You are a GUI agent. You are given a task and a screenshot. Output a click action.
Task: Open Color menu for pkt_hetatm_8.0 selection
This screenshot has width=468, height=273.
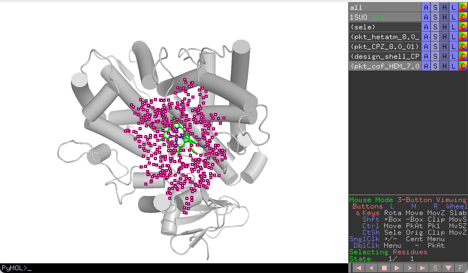point(463,37)
